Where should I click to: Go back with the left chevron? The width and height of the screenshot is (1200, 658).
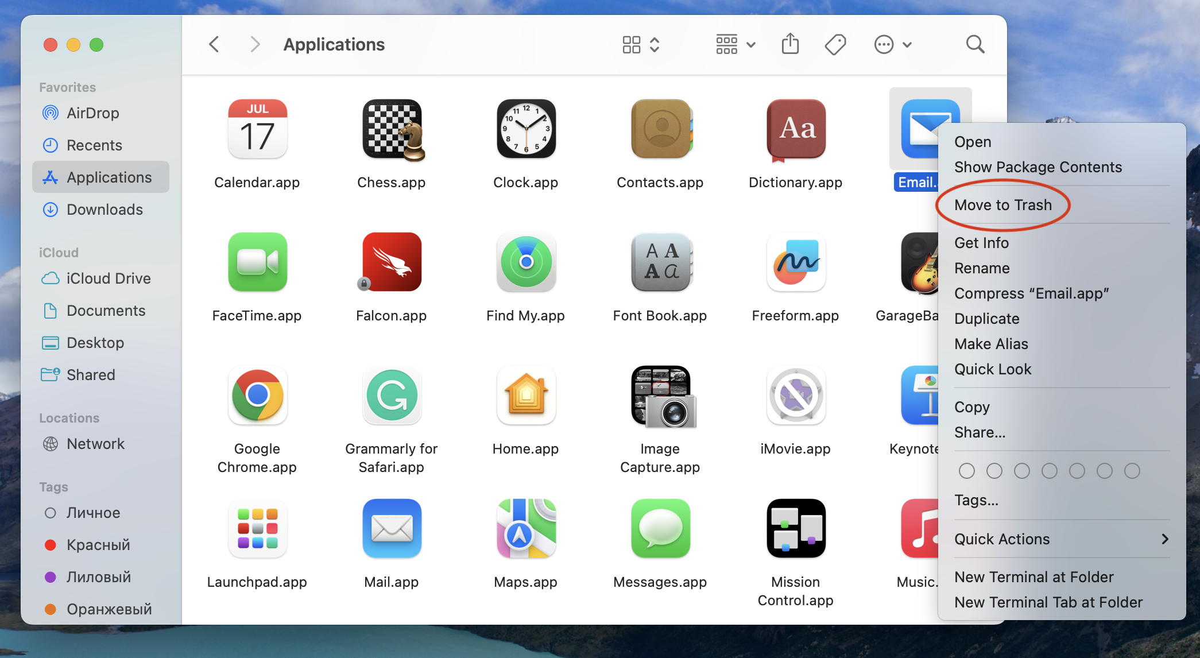(x=214, y=44)
